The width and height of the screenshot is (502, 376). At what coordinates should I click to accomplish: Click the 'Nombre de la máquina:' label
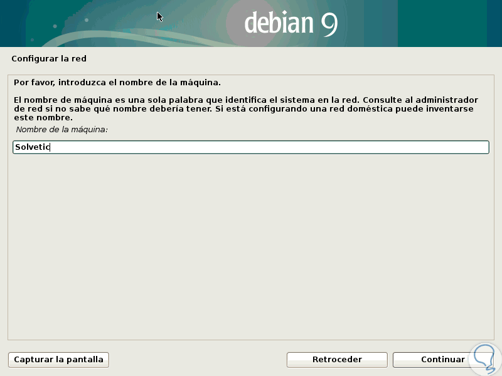61,130
